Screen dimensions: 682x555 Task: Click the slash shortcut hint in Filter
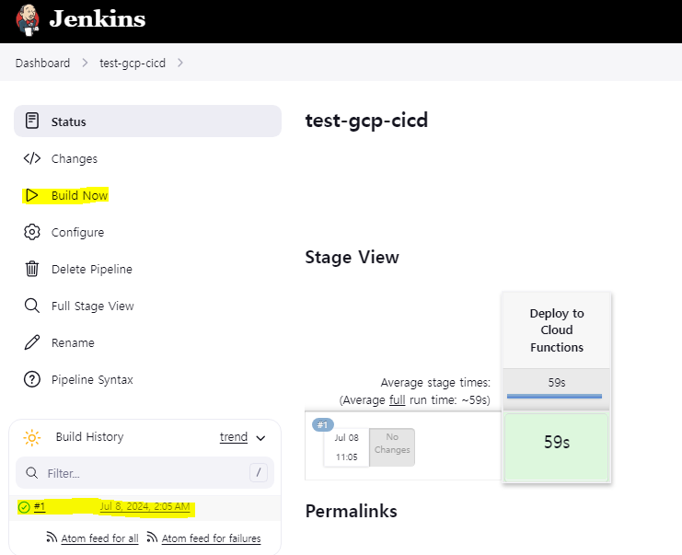point(259,472)
